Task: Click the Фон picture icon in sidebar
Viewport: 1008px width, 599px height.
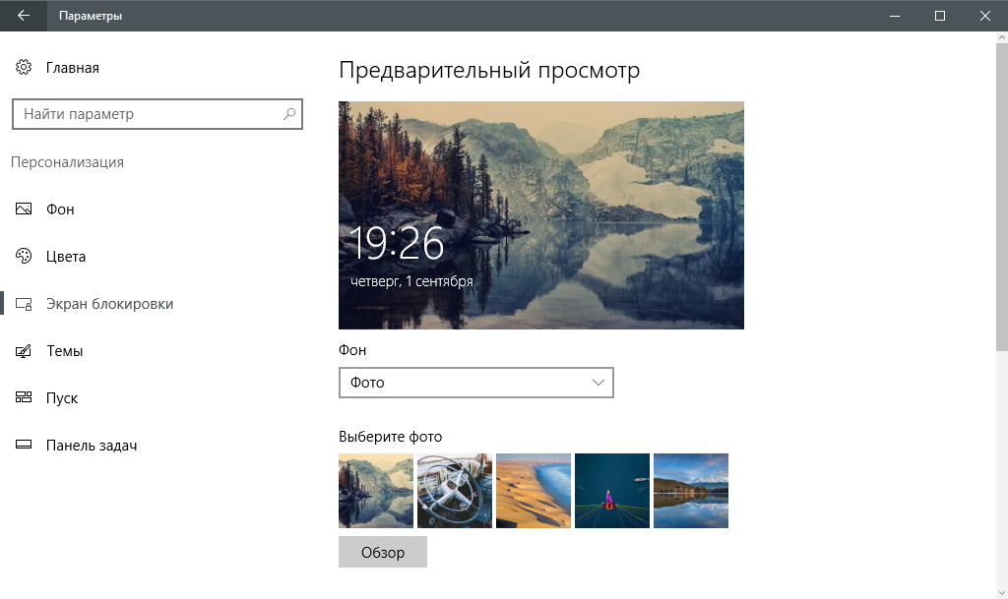Action: coord(24,209)
